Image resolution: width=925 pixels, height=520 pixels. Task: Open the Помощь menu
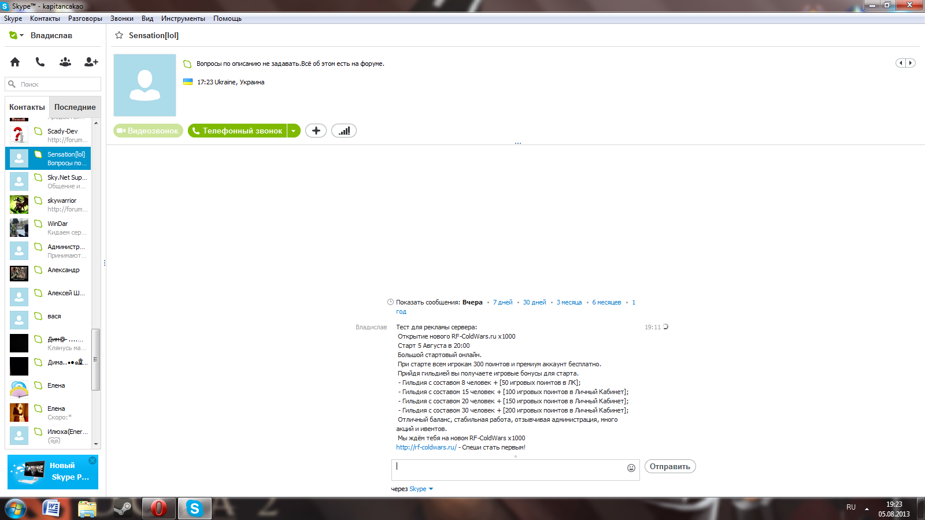pyautogui.click(x=227, y=18)
